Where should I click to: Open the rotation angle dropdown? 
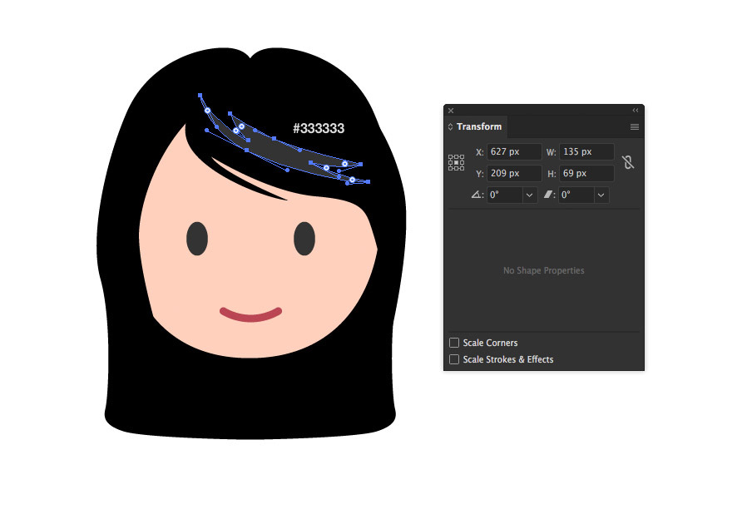coord(528,194)
